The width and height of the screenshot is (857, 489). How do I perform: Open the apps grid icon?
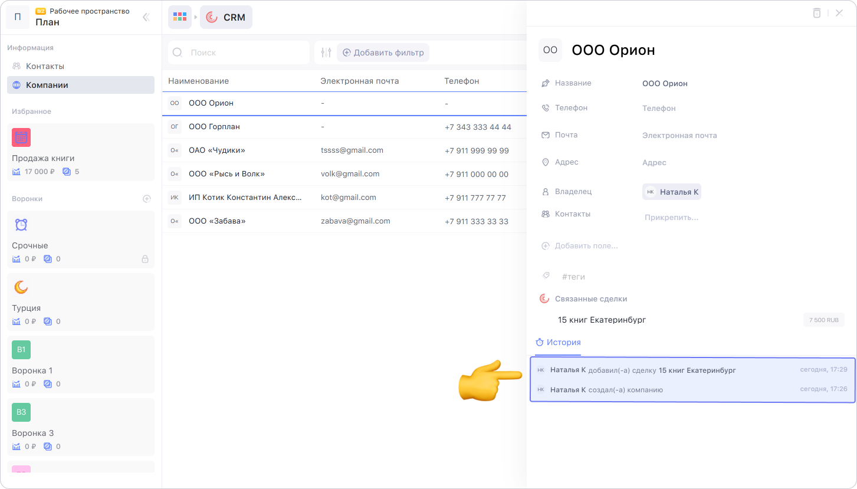click(x=180, y=18)
